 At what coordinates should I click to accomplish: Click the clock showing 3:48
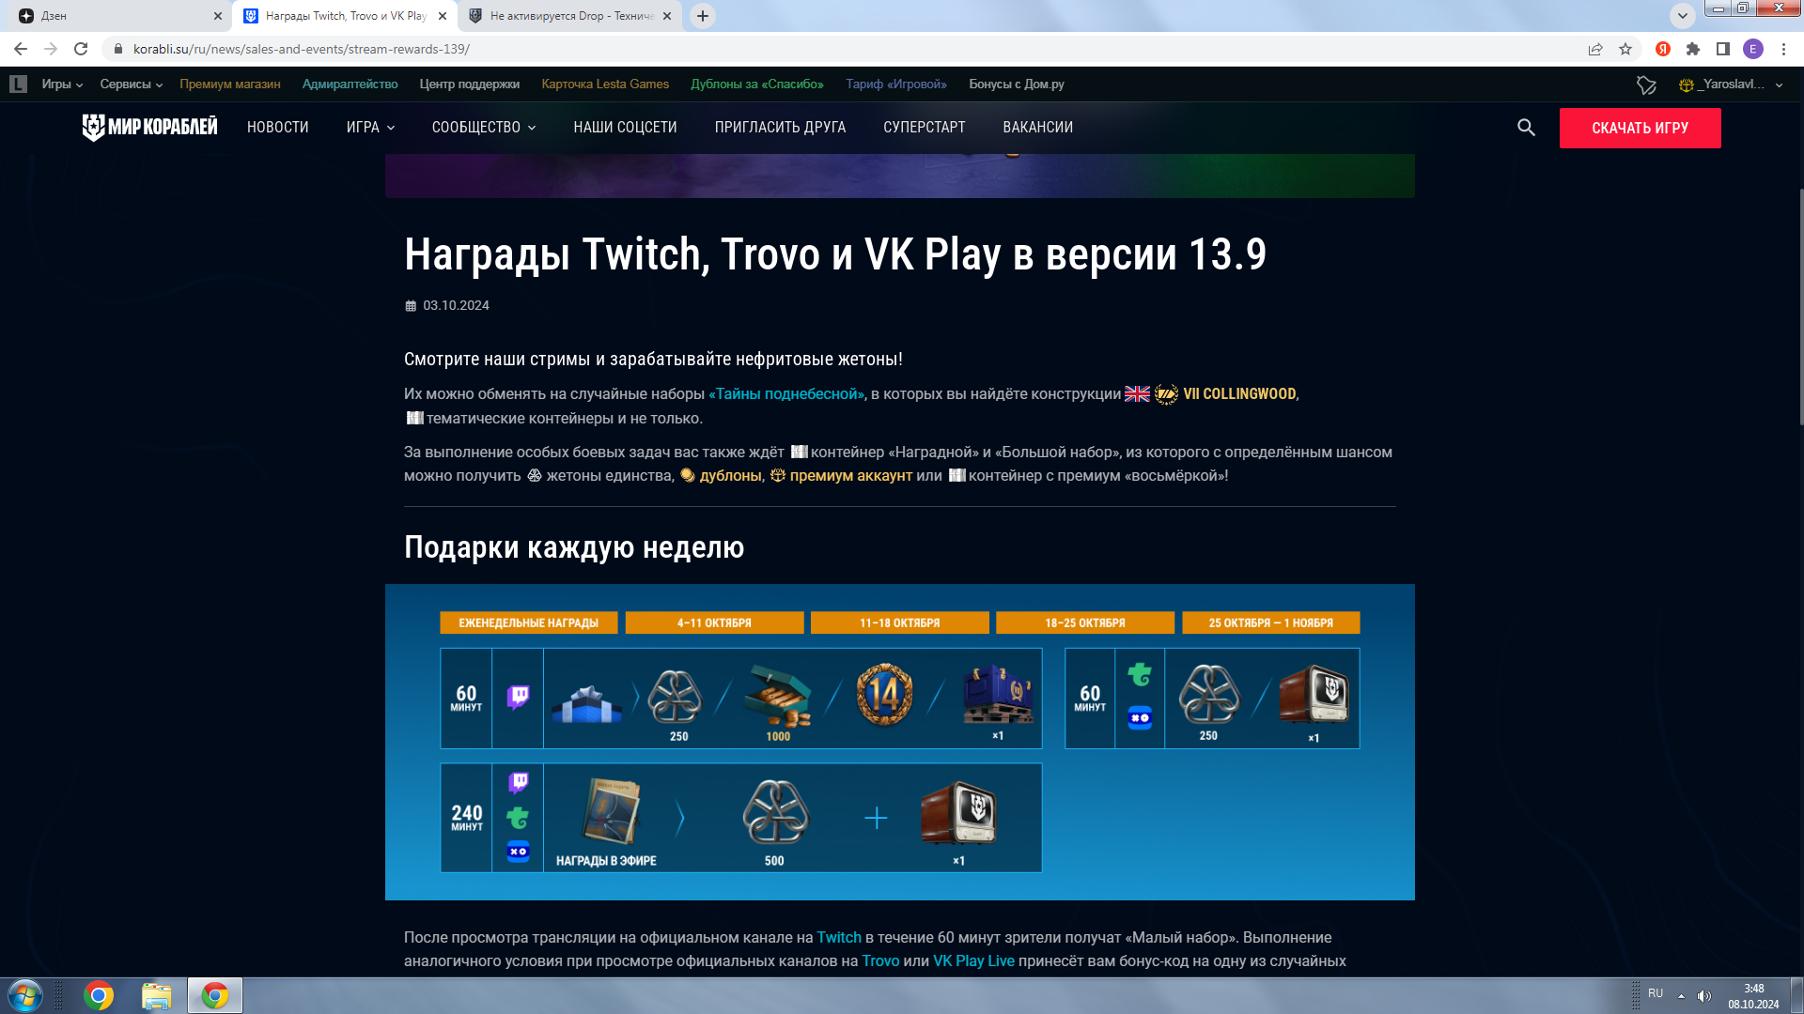coord(1753,989)
